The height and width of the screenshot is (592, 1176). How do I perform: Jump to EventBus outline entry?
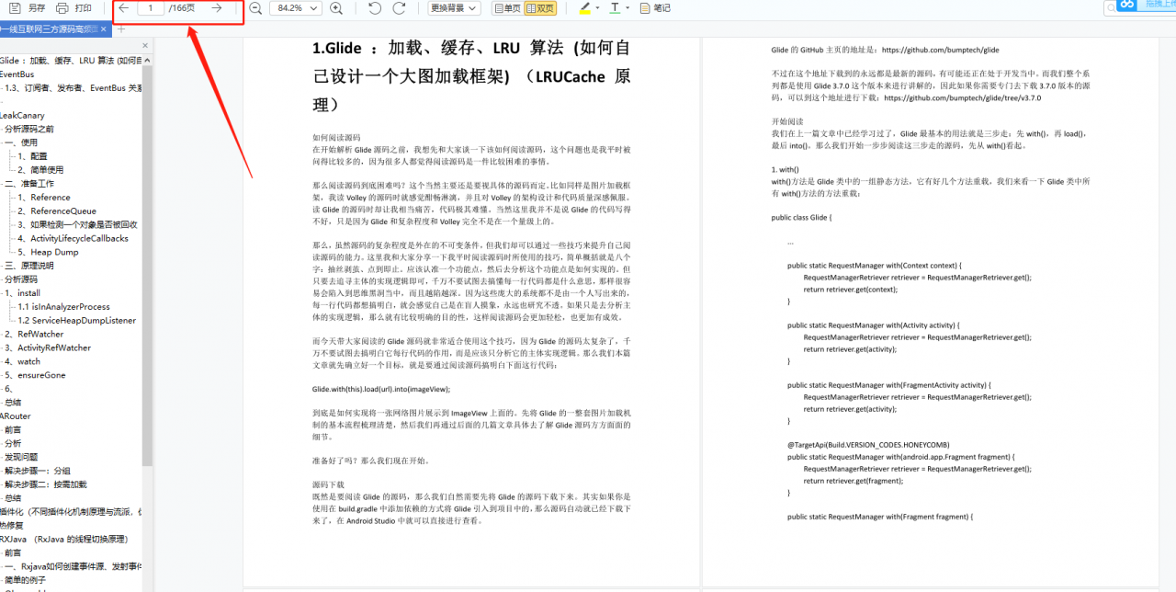coord(17,74)
